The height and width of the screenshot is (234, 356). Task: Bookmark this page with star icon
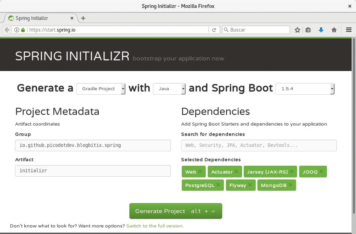(297, 30)
